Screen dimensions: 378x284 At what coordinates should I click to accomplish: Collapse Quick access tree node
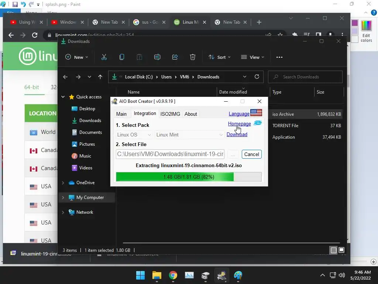63,97
